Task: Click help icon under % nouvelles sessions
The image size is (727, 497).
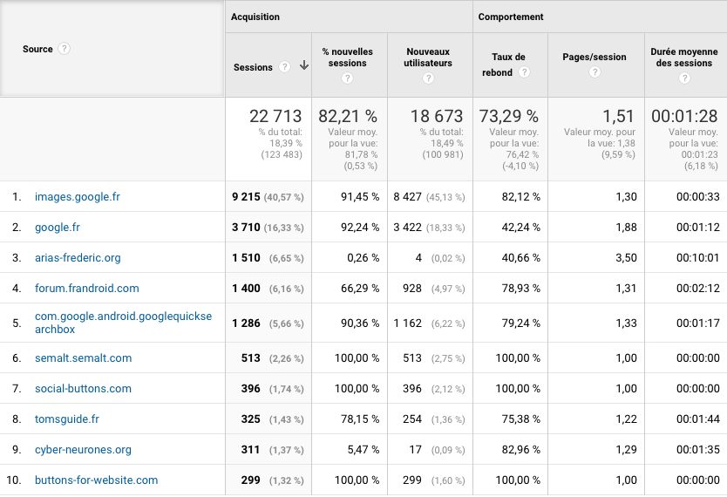Action: (348, 78)
